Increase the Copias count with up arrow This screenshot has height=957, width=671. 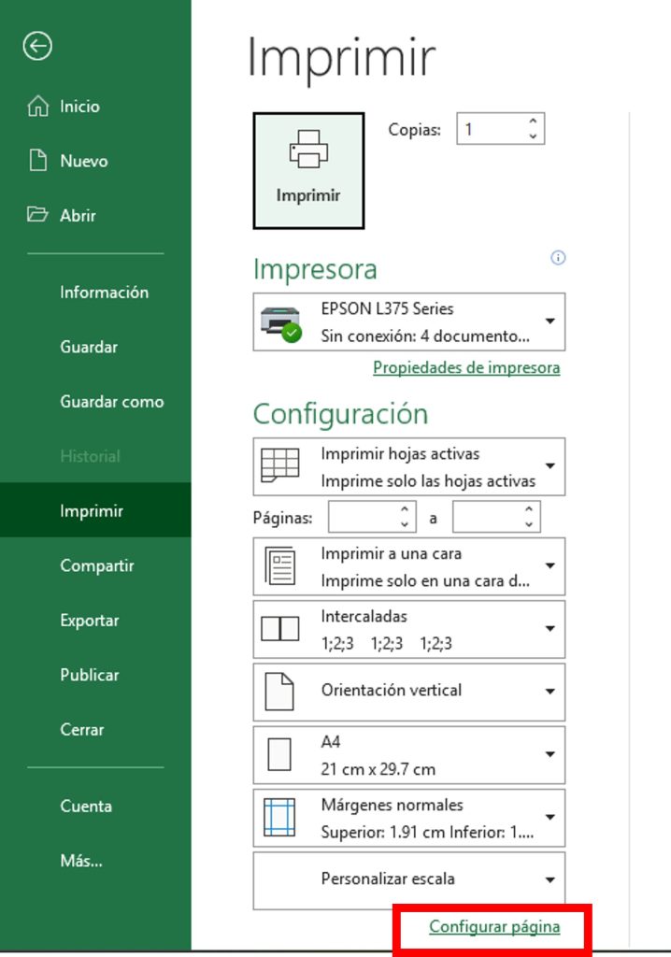coord(533,121)
